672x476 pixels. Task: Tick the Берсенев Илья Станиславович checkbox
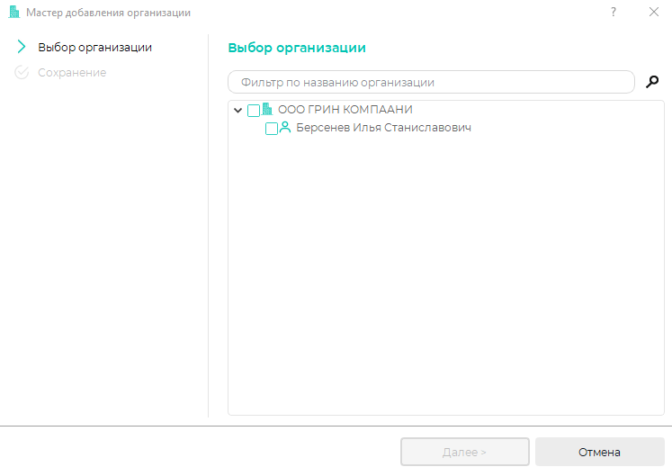(272, 129)
